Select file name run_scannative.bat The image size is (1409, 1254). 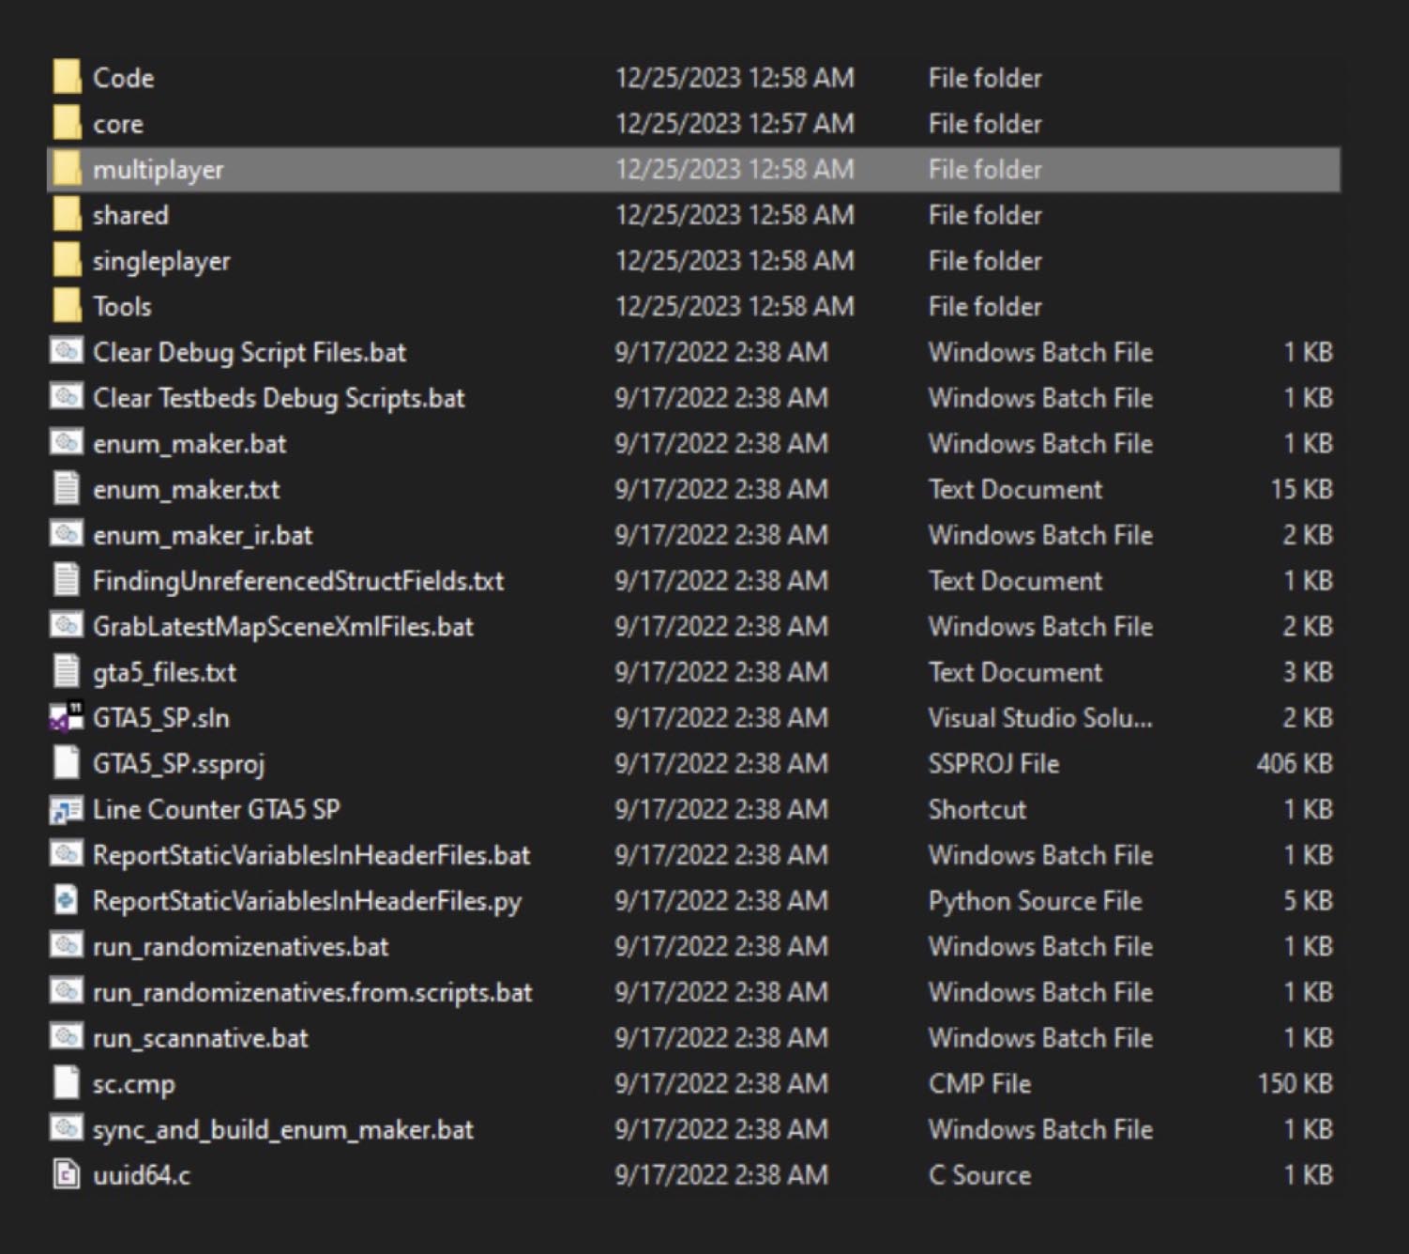pos(201,1038)
